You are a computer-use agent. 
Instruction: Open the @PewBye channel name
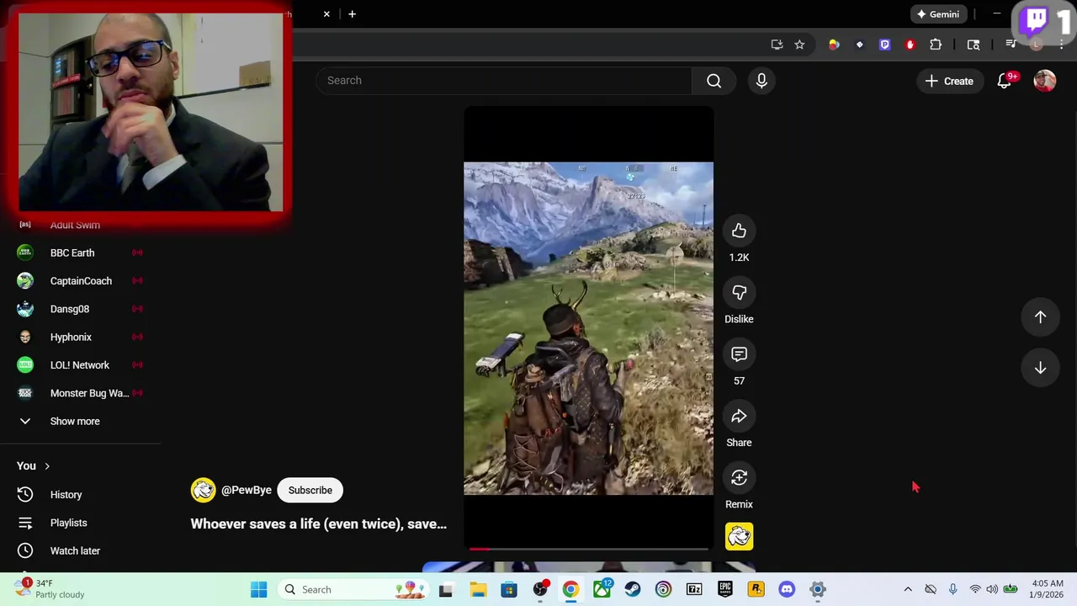(246, 490)
